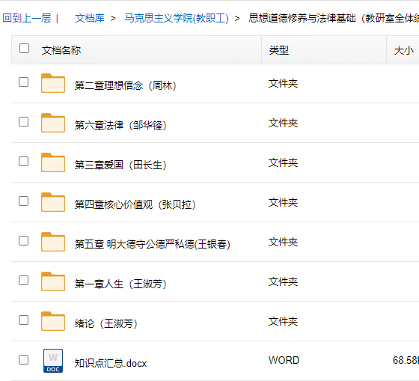Viewport: 419px width, 381px height.
Task: Open folder icon for 第二章理想信念（周林）
Action: point(53,83)
